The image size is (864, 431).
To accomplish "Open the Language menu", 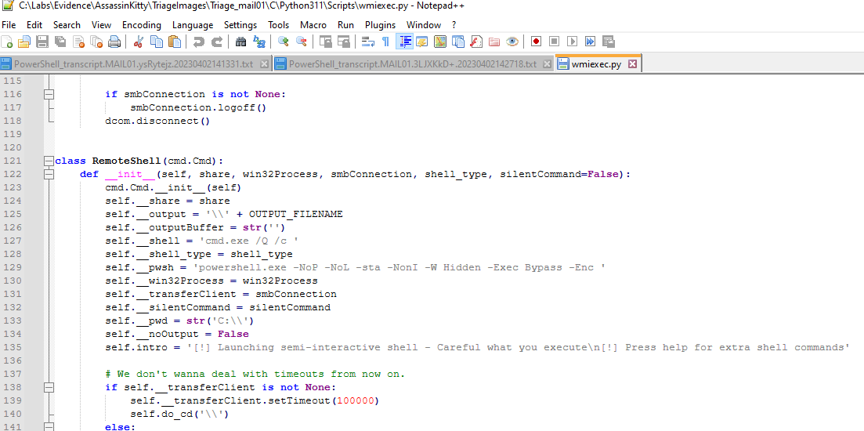I will pos(193,25).
